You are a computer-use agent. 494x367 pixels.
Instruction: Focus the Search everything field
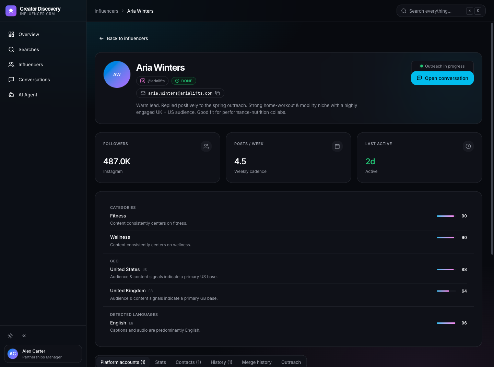441,11
